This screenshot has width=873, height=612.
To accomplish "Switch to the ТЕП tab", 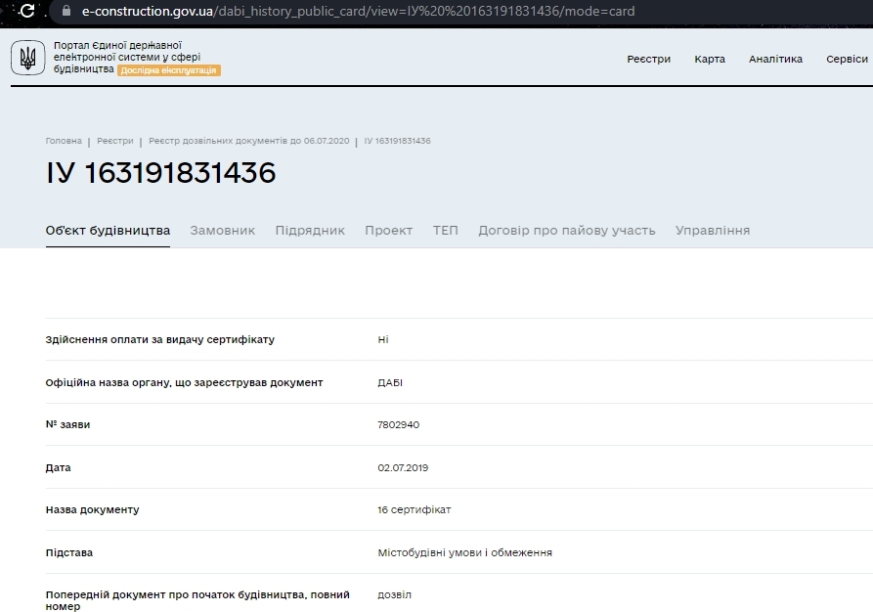I will tap(446, 231).
